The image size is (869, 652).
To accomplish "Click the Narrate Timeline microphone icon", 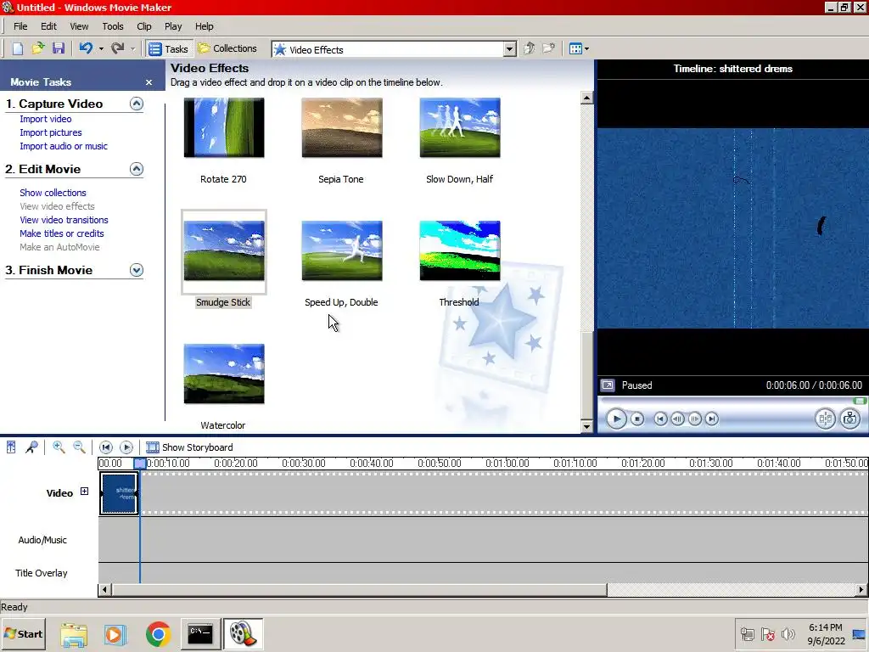I will tap(31, 447).
